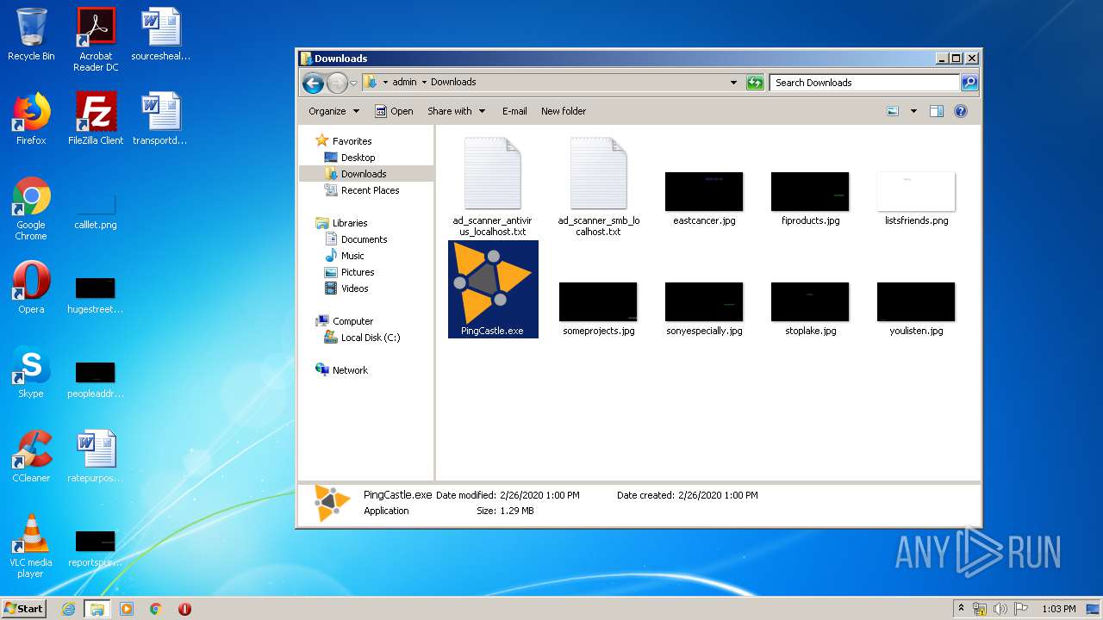The image size is (1103, 620).
Task: Select listsfriends.png thumbnail
Action: pos(916,191)
